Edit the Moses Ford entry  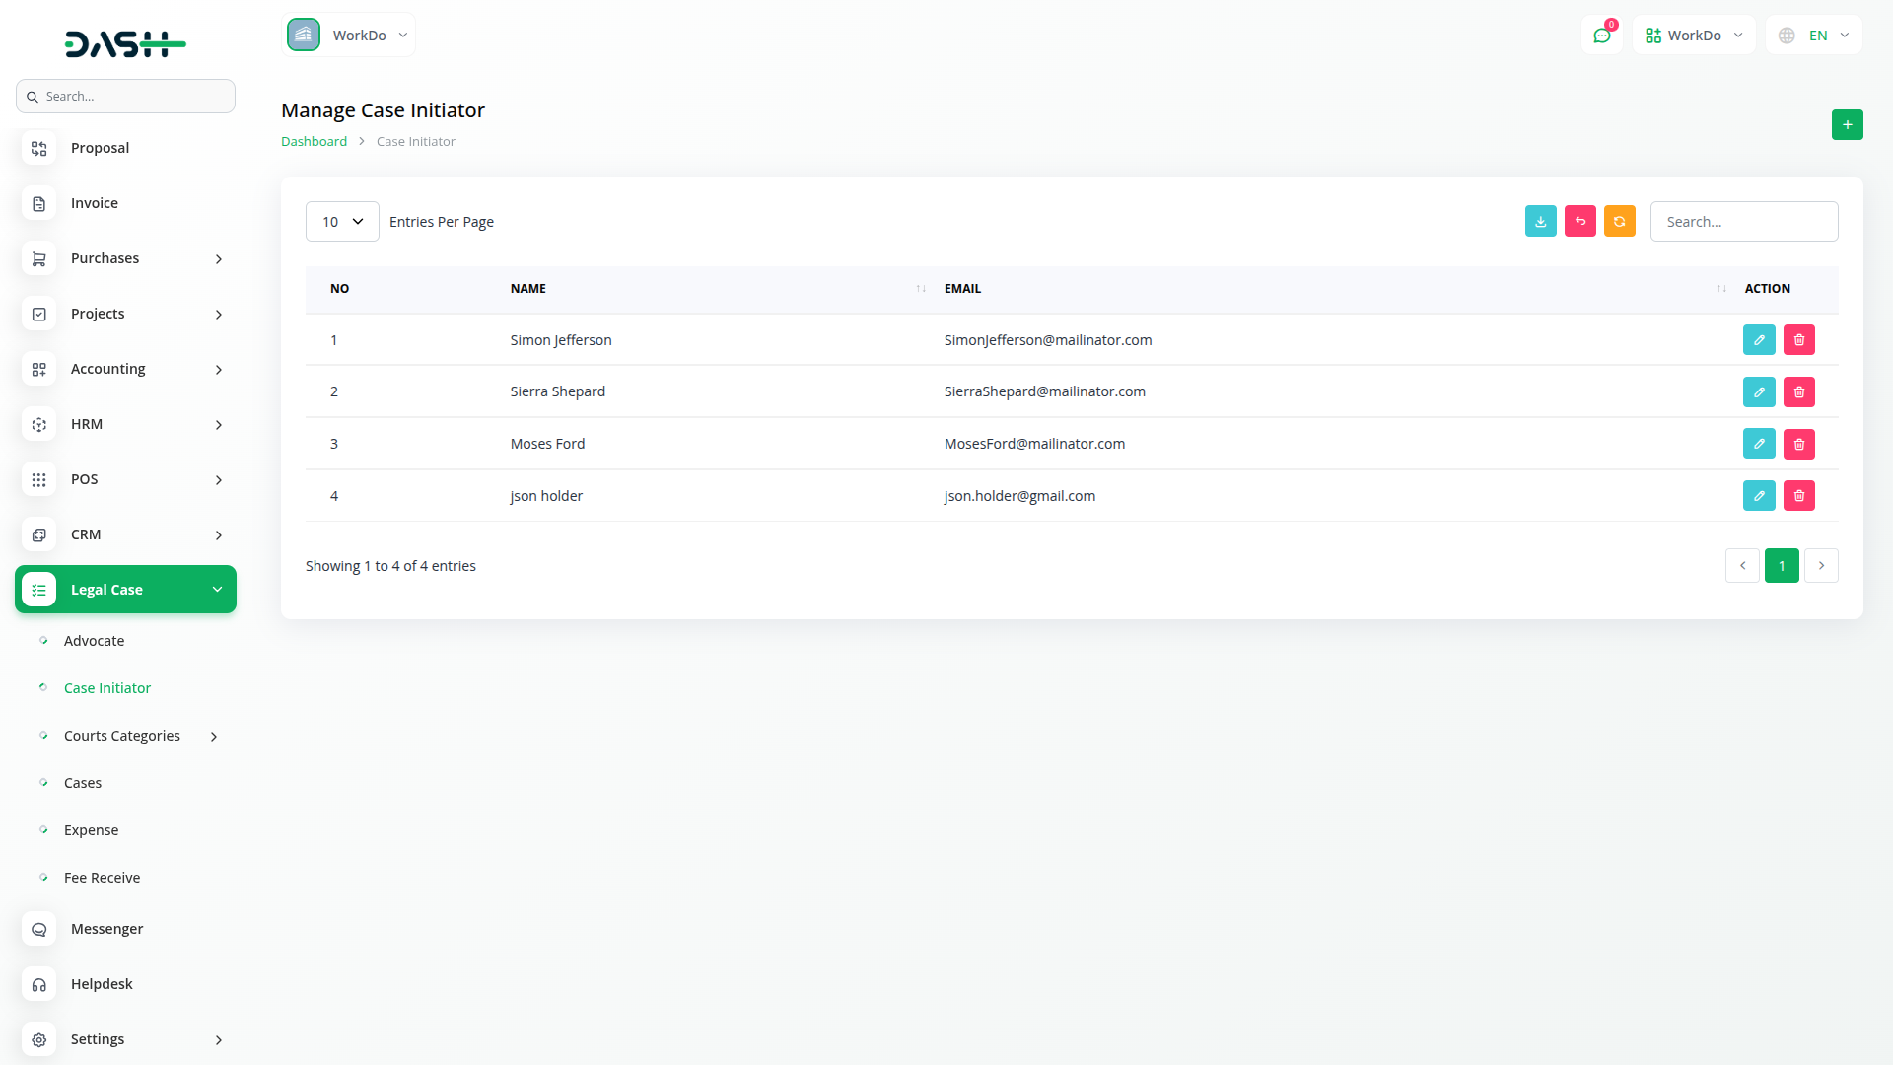[1759, 444]
